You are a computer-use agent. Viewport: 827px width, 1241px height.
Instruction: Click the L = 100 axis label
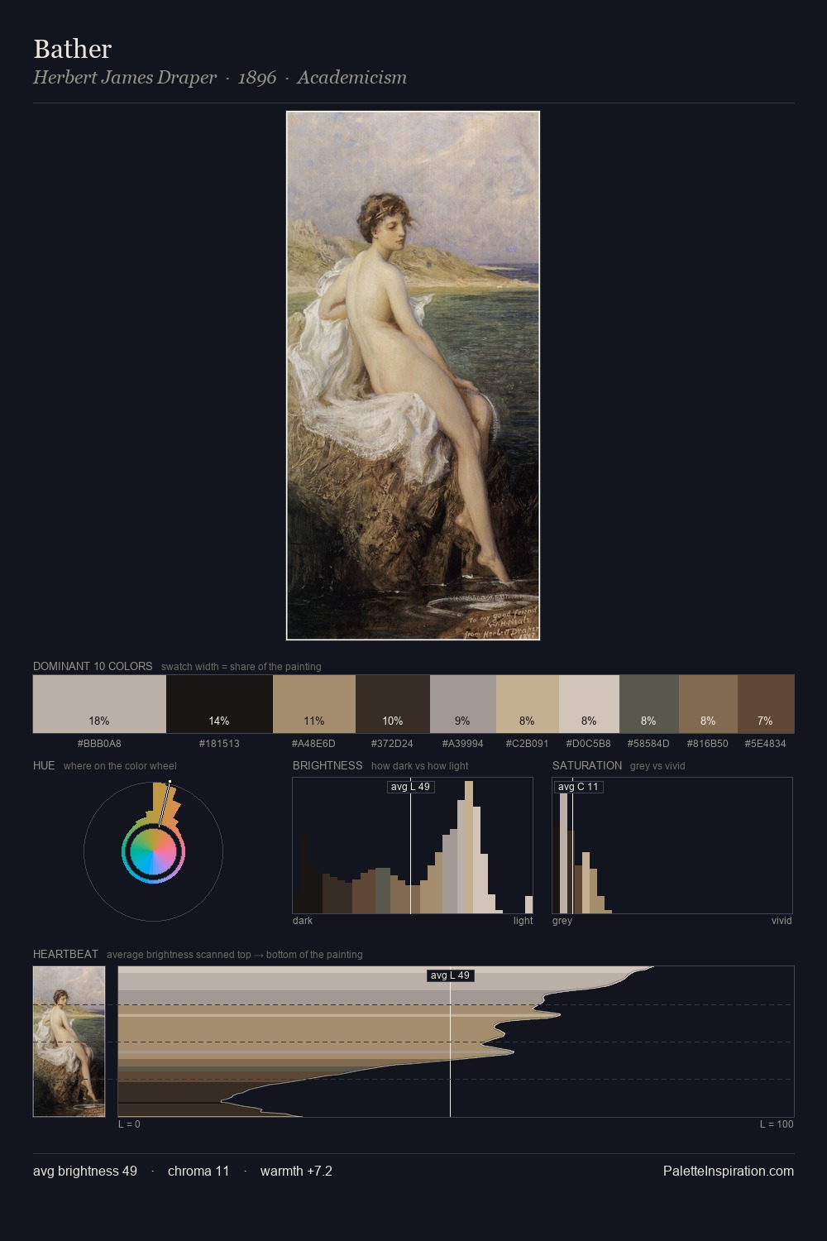click(x=777, y=1124)
